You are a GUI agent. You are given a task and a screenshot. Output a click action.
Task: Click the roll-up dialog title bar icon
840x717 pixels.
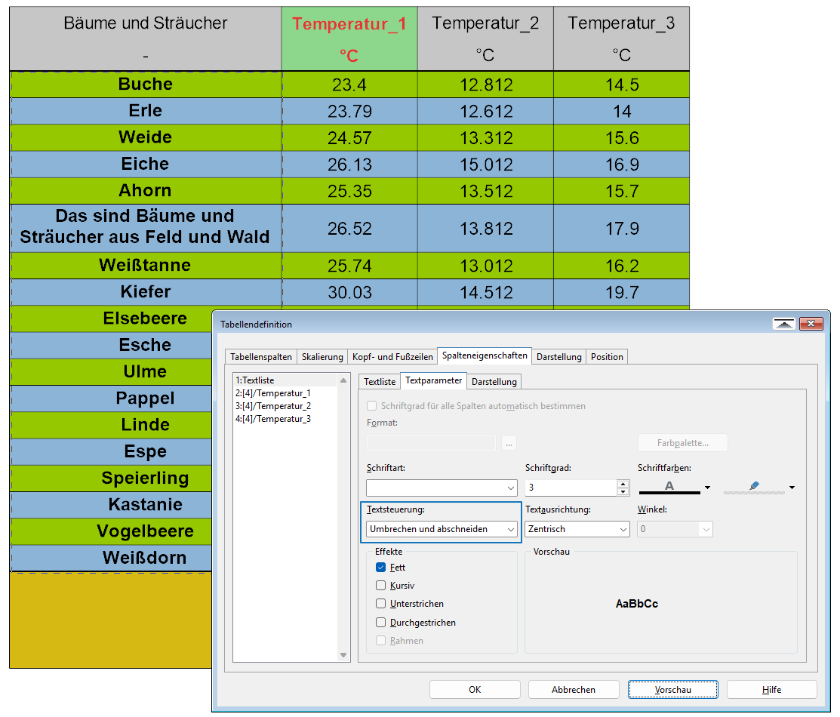pyautogui.click(x=784, y=324)
